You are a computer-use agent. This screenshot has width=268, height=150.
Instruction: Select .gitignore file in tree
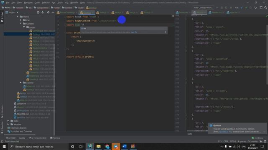(x=21, y=104)
